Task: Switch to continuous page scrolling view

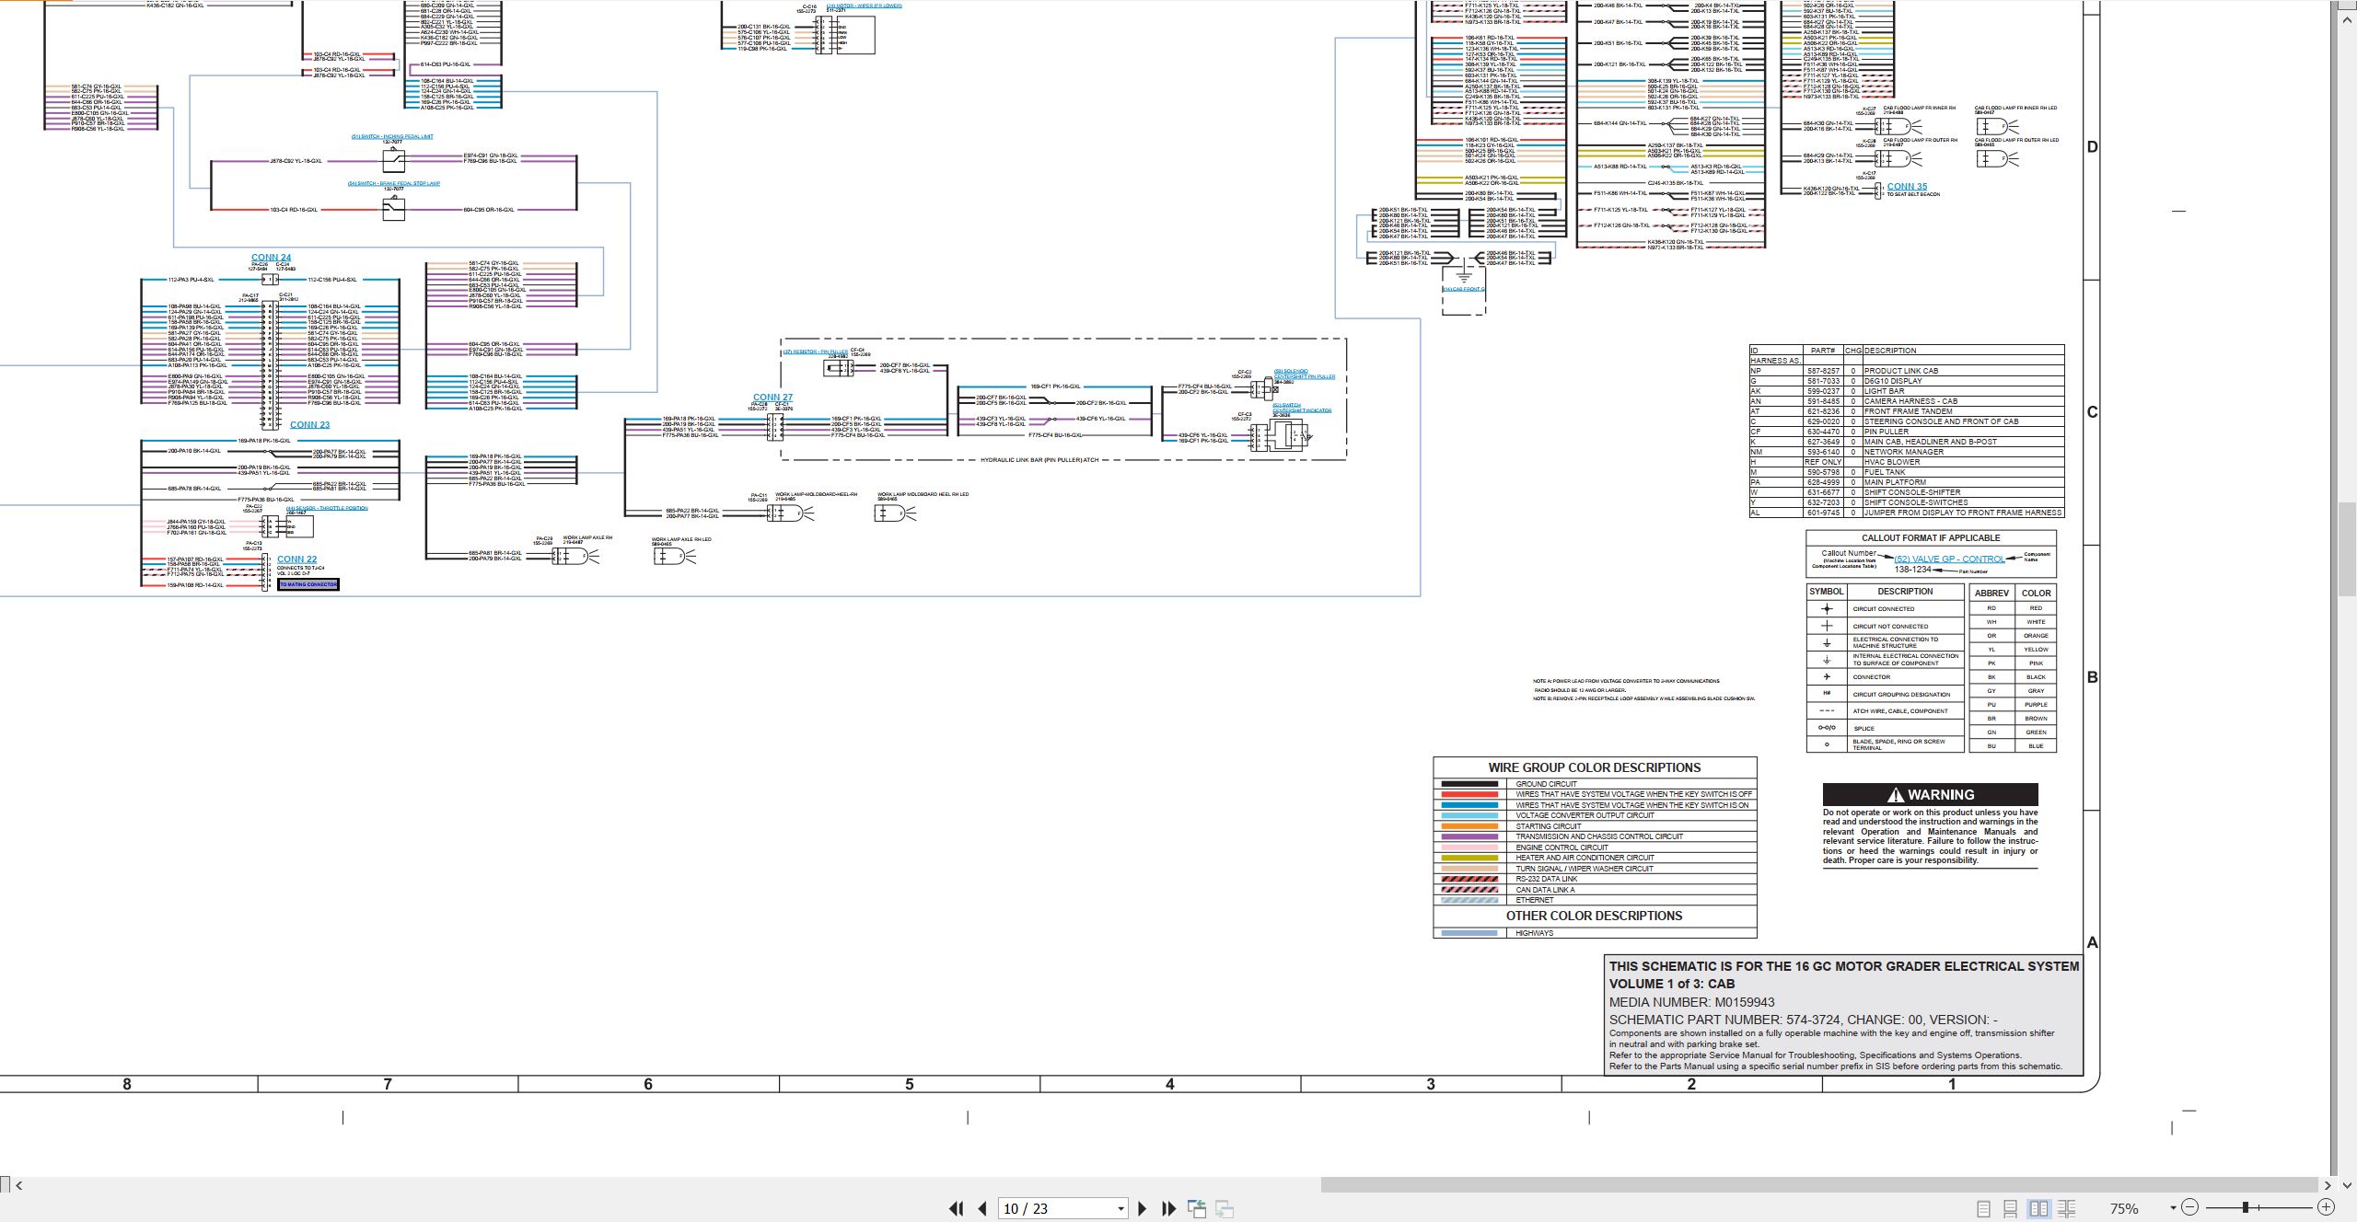Action: [2010, 1208]
